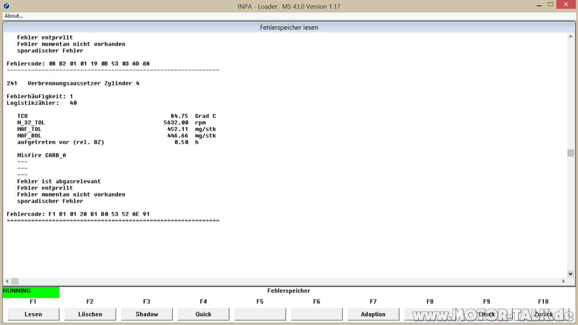The height and width of the screenshot is (325, 578).
Task: Click the TCO value 84.75 Grad C
Action: pos(193,116)
